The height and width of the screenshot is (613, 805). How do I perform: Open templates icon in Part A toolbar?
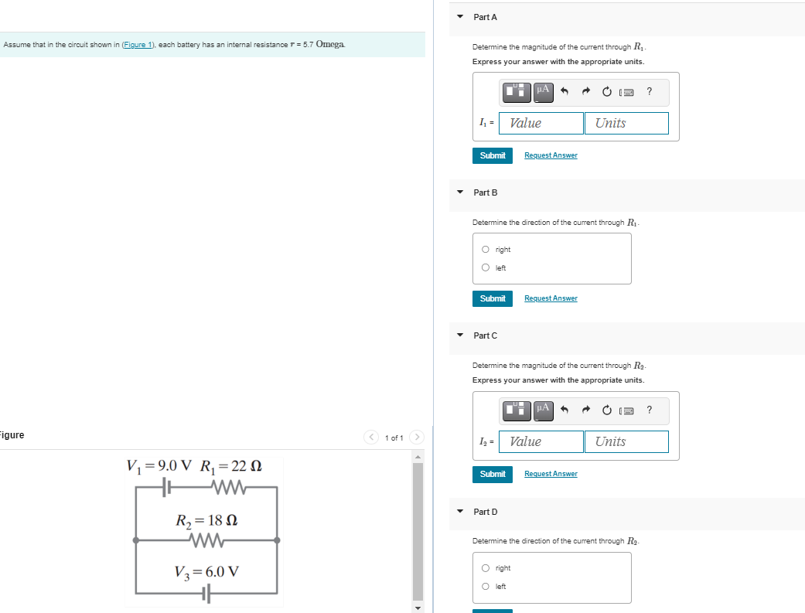[517, 92]
